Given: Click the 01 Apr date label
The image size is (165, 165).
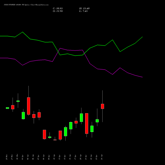Looking at the screenshot, I should tap(22, 157).
